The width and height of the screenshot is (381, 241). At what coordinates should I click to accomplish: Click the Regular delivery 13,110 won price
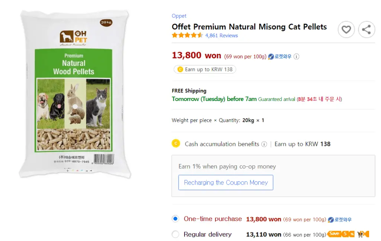click(263, 234)
